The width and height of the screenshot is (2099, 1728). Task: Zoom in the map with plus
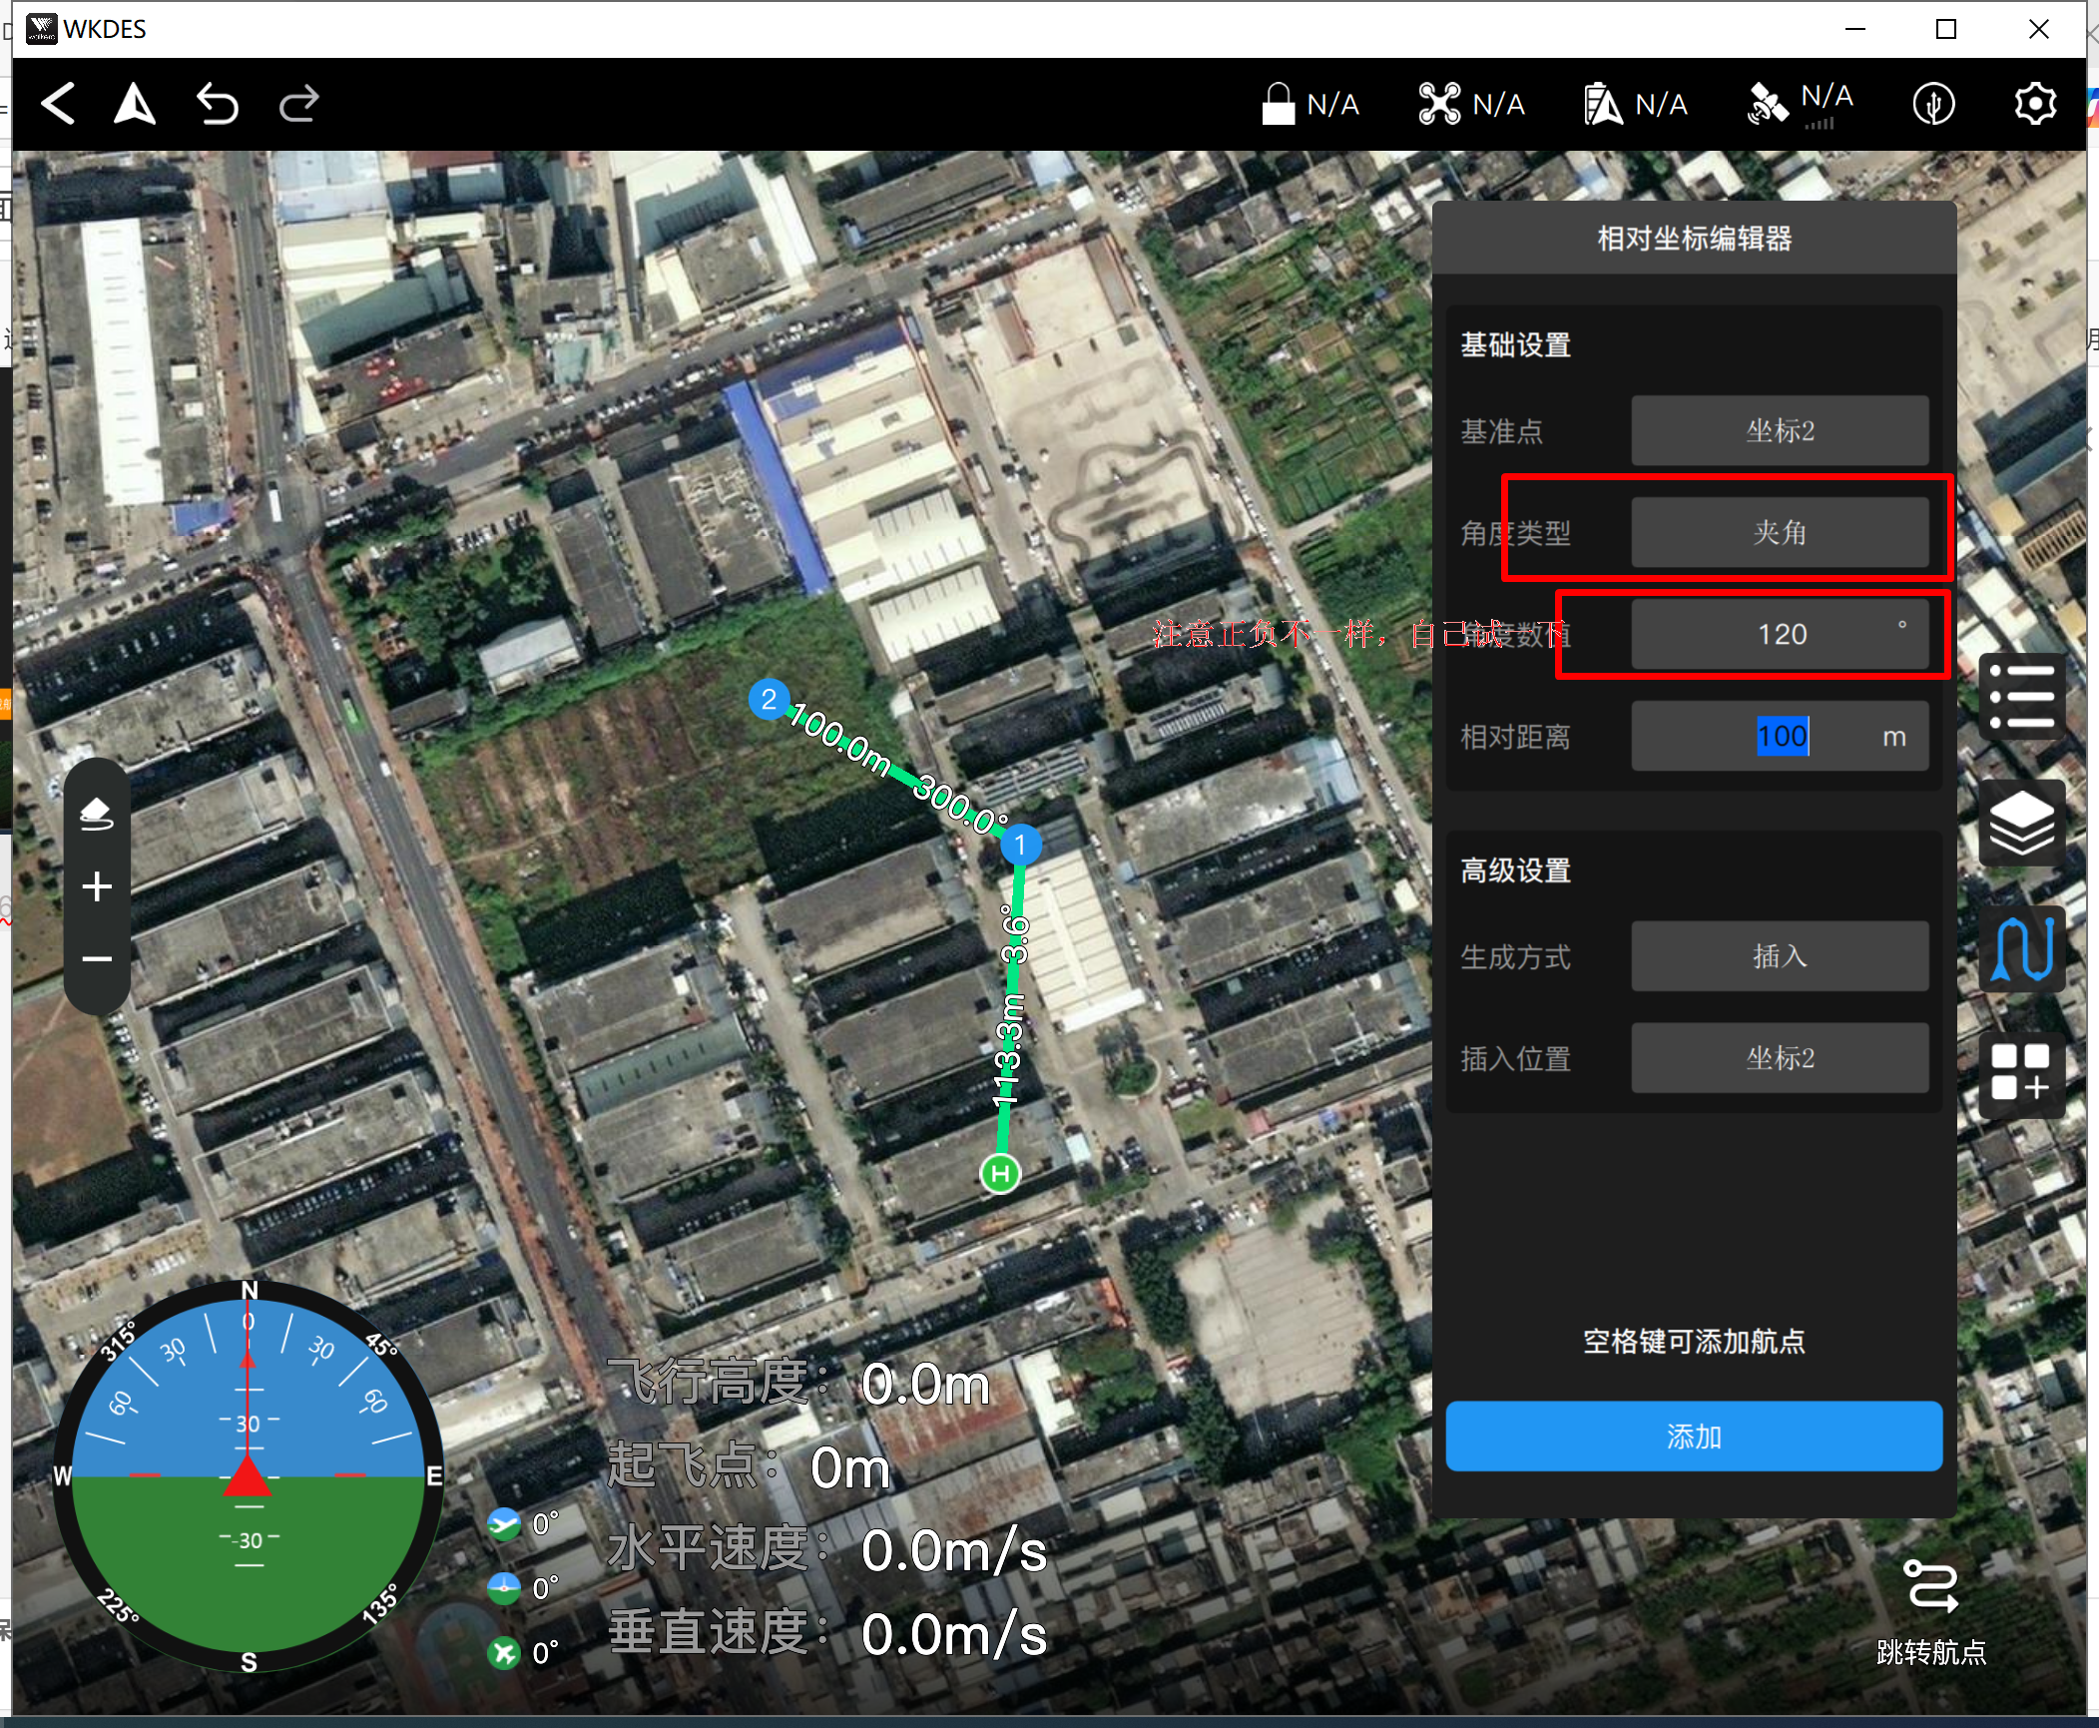[97, 886]
